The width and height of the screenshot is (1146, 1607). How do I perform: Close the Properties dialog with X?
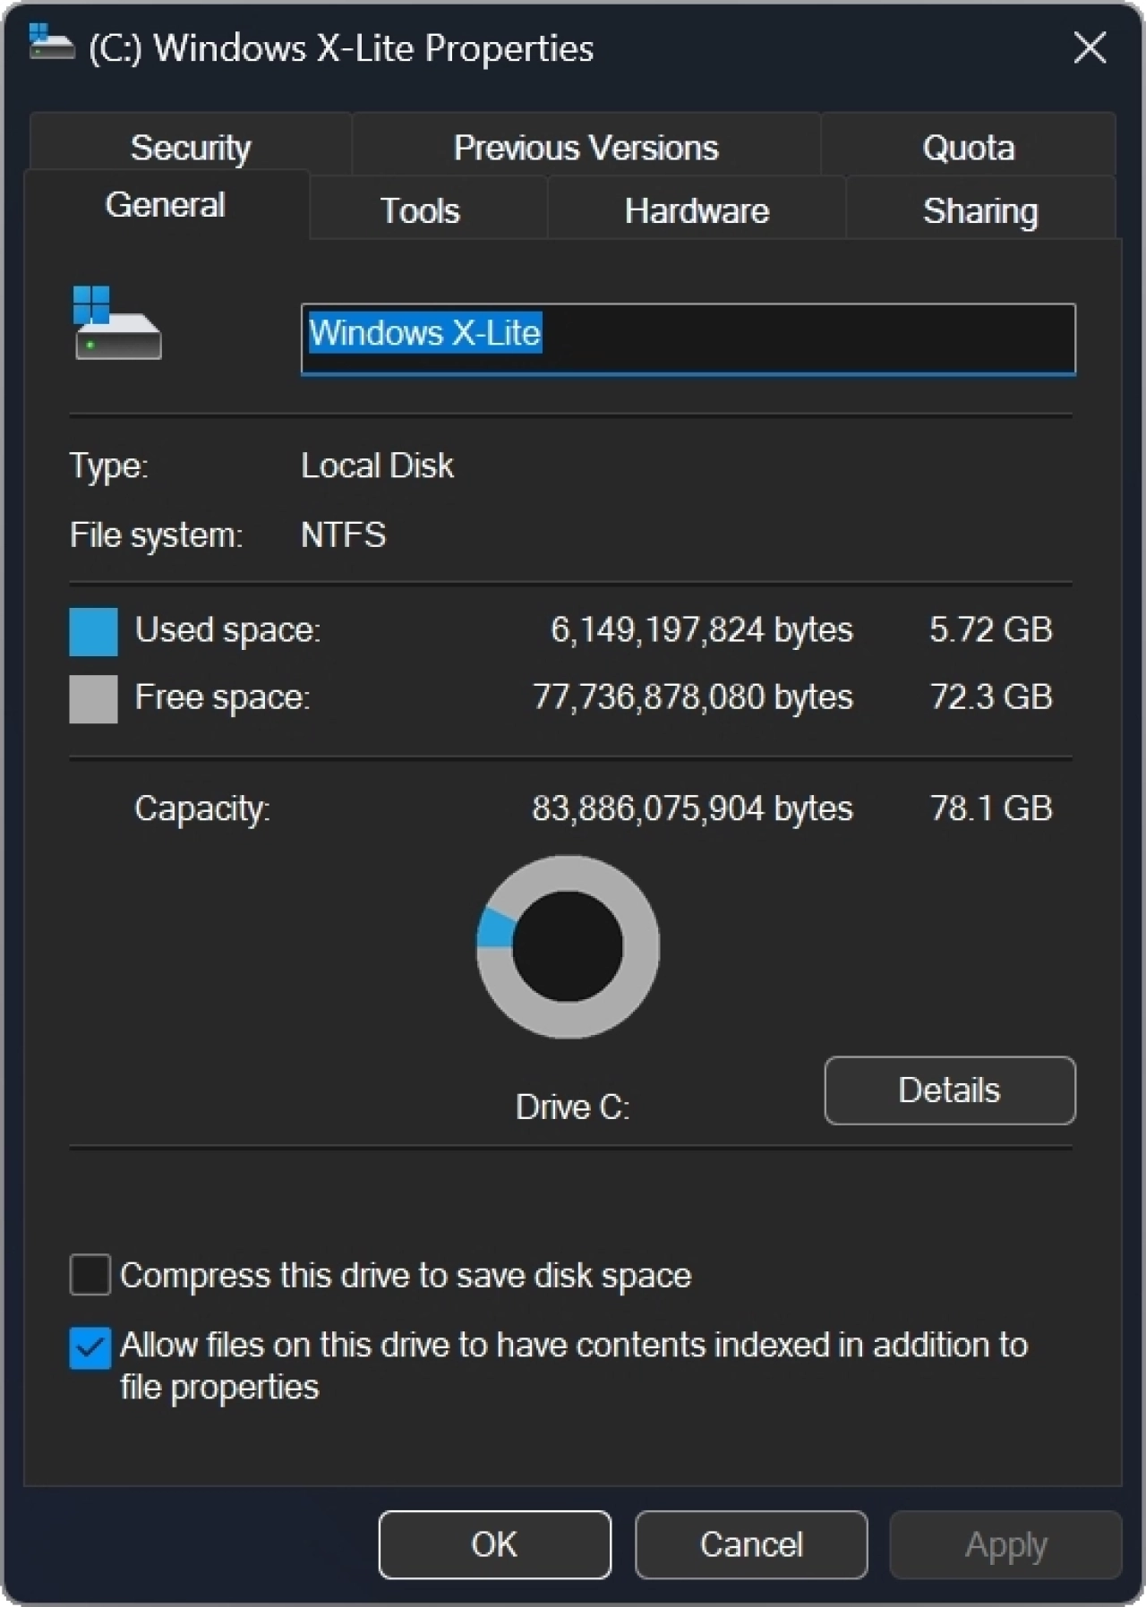click(1090, 47)
